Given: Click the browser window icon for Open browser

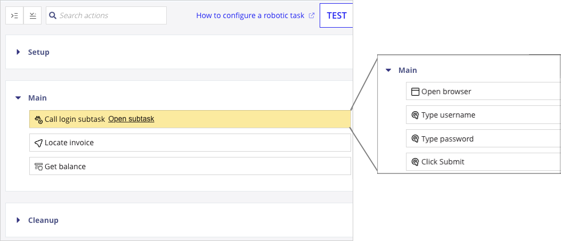Looking at the screenshot, I should click(415, 92).
